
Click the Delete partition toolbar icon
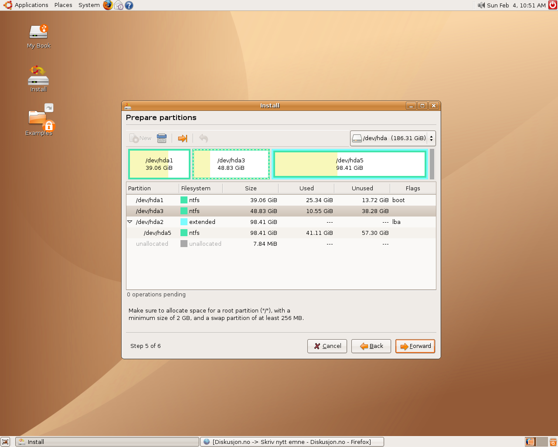(x=162, y=138)
